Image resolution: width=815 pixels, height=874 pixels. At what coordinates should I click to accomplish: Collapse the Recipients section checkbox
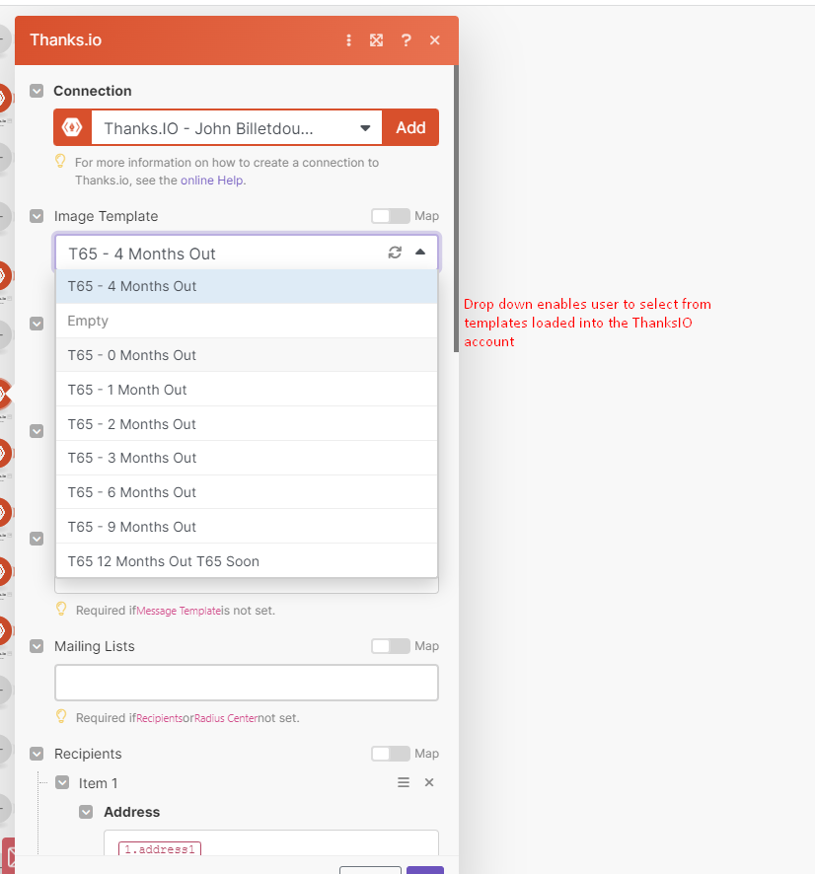click(37, 755)
